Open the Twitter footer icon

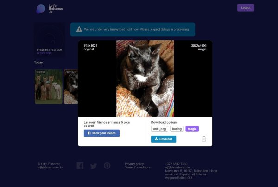(x=94, y=166)
